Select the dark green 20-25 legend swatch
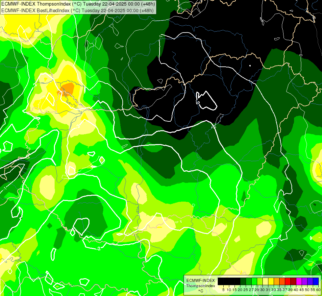The width and height of the screenshot is (322, 296). (243, 281)
